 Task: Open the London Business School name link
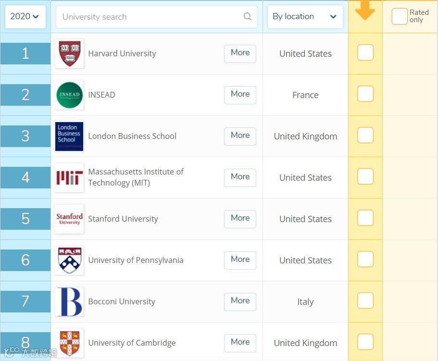[132, 136]
